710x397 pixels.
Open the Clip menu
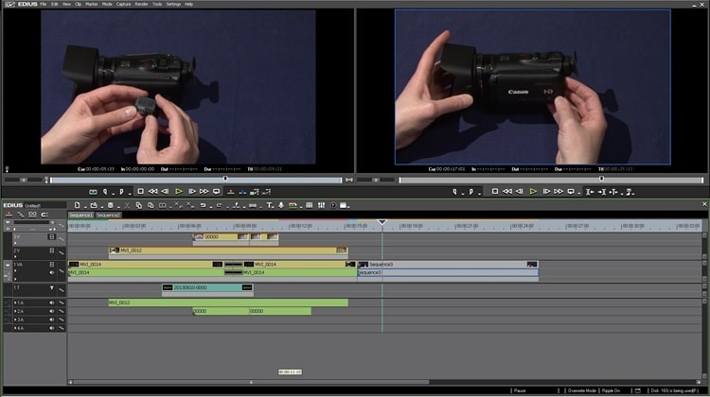[x=78, y=4]
